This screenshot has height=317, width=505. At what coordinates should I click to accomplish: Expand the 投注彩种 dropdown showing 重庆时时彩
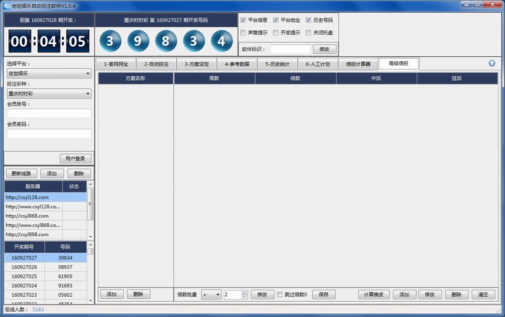(49, 93)
